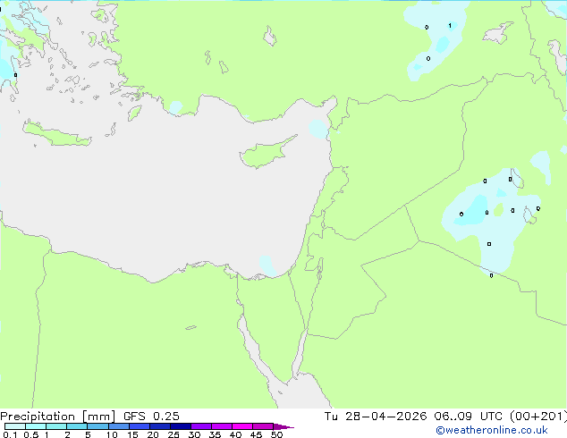
Task: Pick the 30–35 mm purple legend swatch
Action: click(x=201, y=426)
